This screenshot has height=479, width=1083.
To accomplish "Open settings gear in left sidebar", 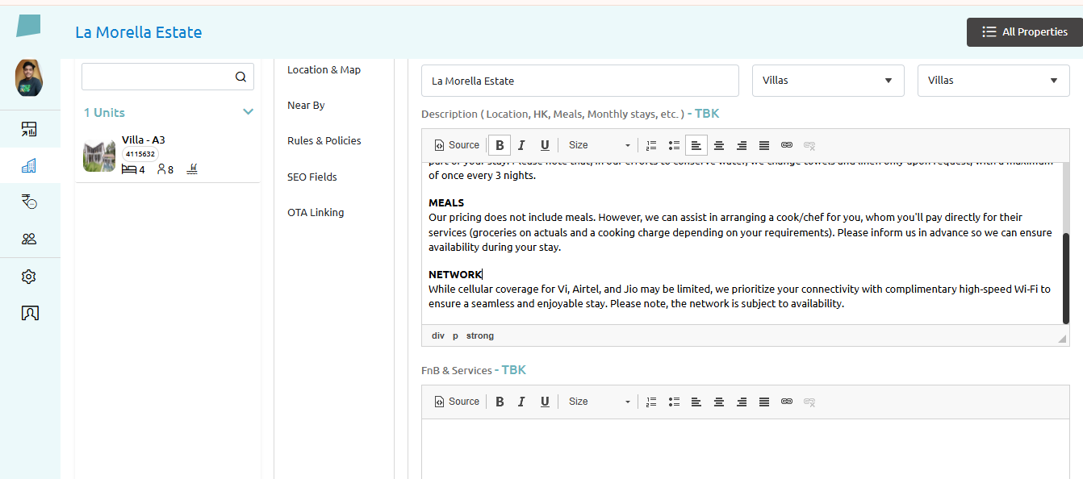I will 29,277.
